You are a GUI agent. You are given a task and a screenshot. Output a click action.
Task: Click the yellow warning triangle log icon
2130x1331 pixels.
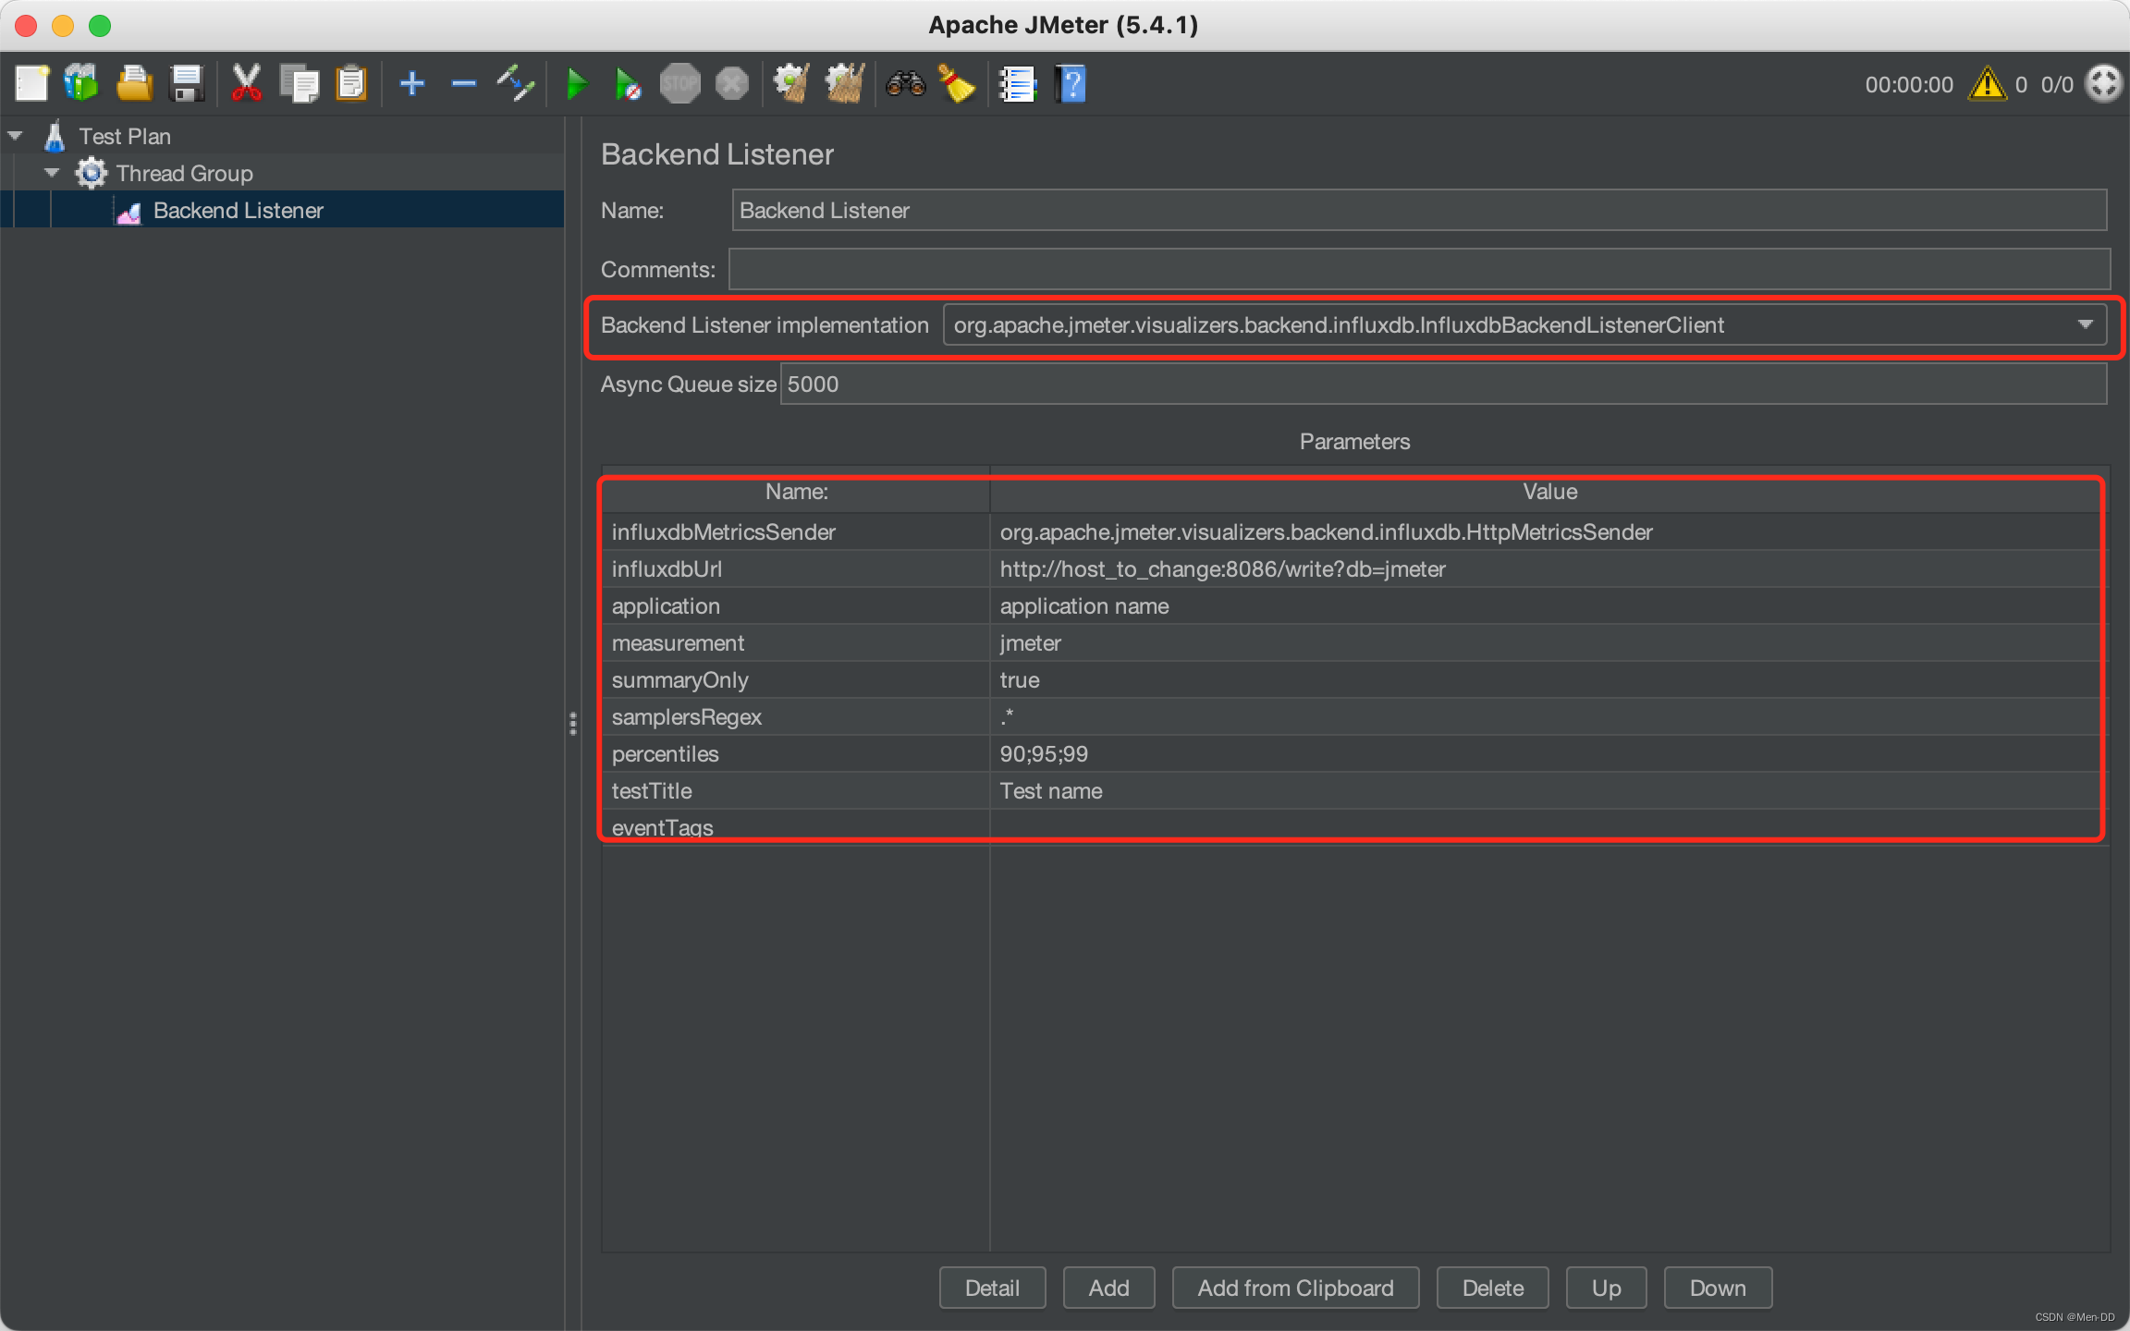[x=1987, y=84]
